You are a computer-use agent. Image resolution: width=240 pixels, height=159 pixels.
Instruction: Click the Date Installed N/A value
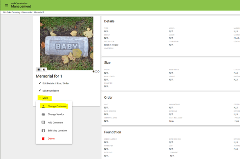(x=172, y=121)
